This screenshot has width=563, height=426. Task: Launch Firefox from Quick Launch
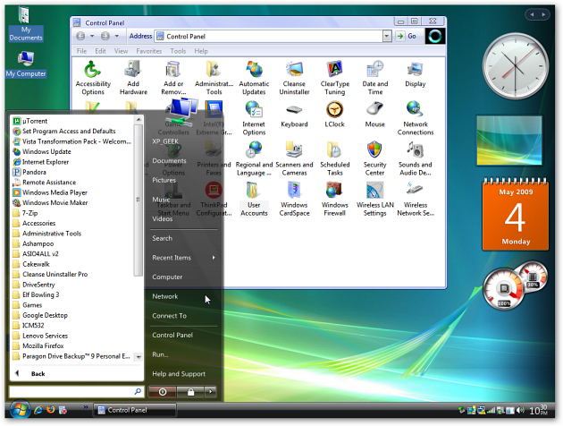(51, 410)
